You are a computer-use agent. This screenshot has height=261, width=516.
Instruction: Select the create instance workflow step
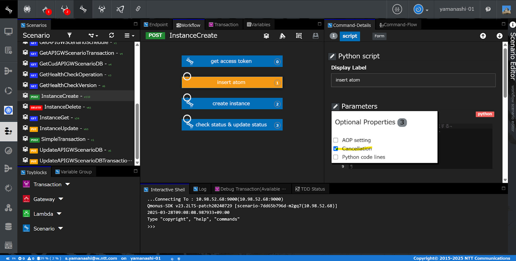232,103
